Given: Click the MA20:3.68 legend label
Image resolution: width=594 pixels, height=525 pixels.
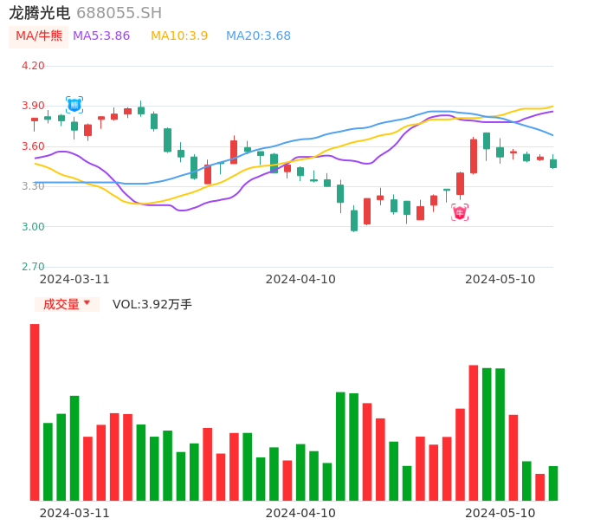Looking at the screenshot, I should [x=258, y=36].
